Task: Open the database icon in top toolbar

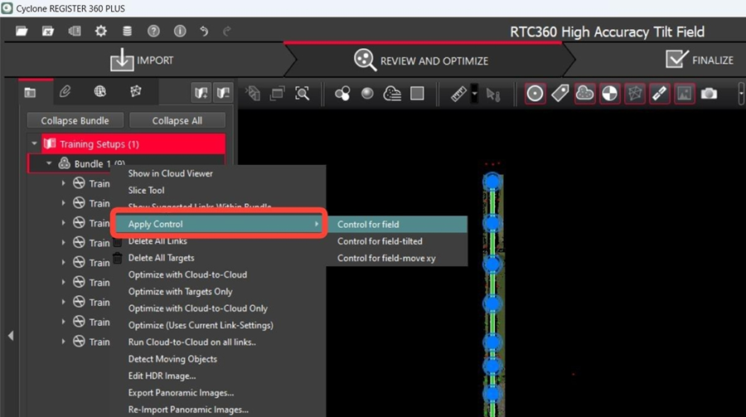Action: pyautogui.click(x=127, y=32)
